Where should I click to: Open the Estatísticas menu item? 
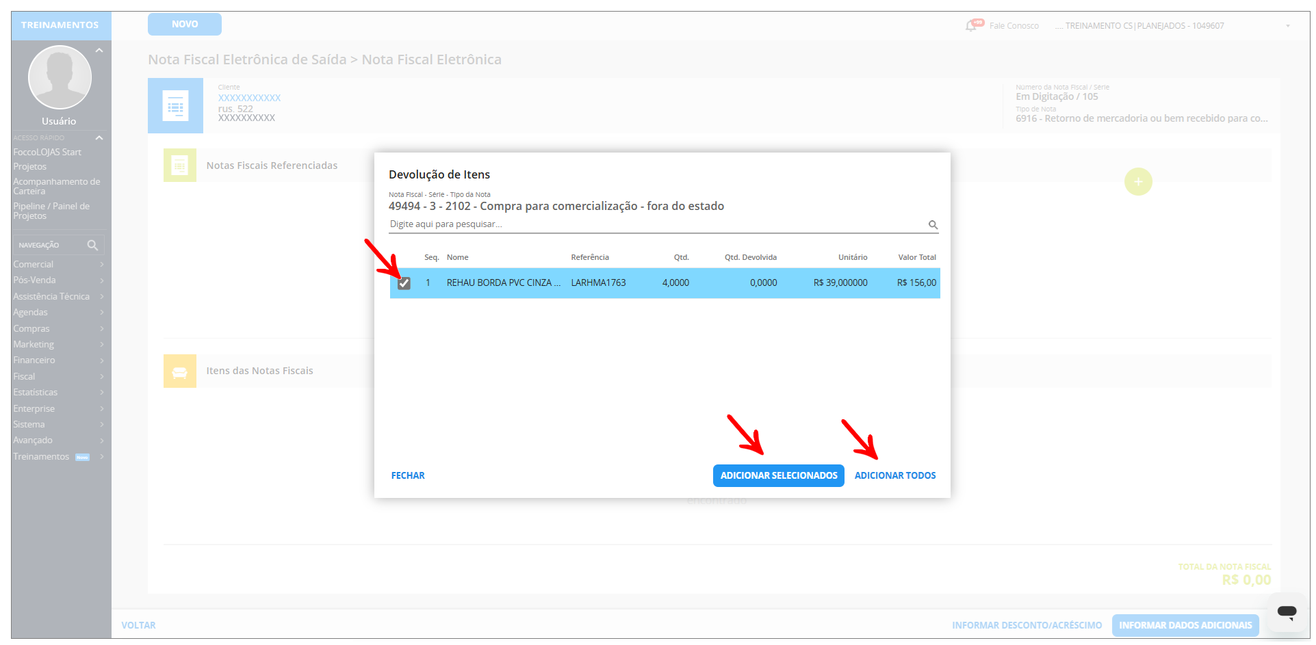(x=59, y=393)
